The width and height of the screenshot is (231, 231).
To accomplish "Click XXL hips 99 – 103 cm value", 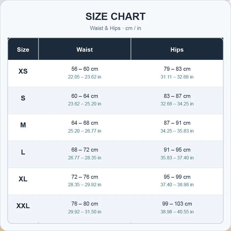I will click(x=177, y=204).
